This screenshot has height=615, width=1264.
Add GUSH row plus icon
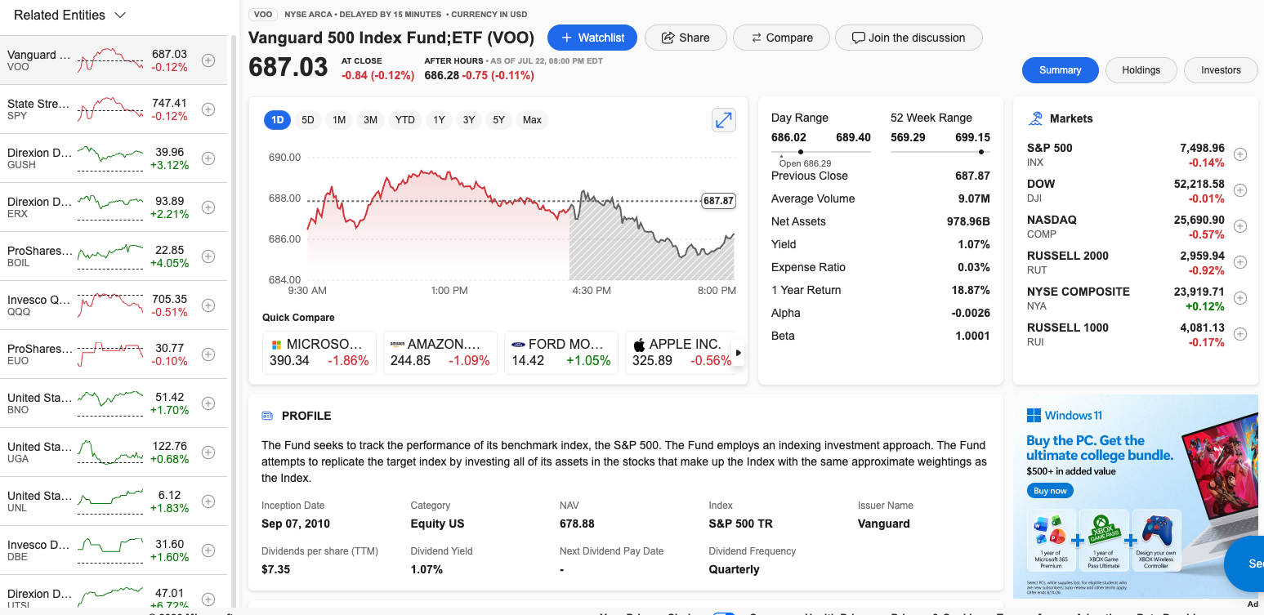208,158
